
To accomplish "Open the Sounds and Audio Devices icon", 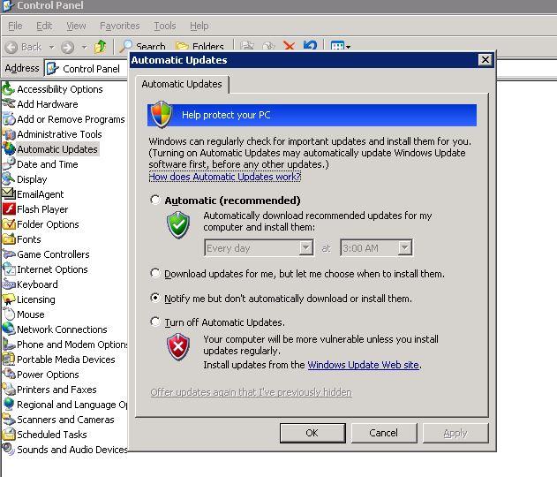I will pyautogui.click(x=8, y=450).
